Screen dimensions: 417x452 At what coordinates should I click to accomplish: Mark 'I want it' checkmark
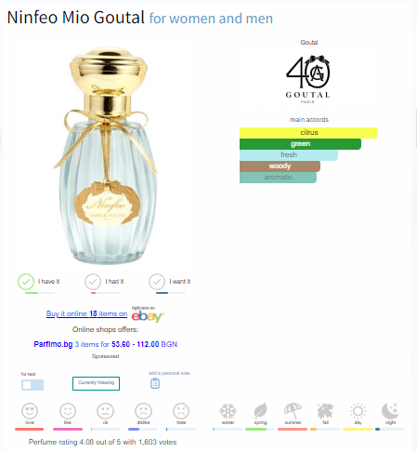coord(157,282)
